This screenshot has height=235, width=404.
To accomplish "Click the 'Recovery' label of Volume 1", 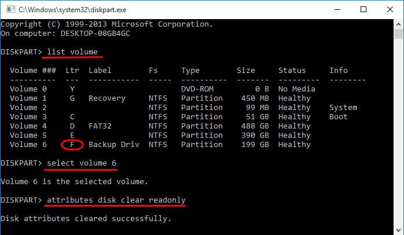I will (107, 98).
